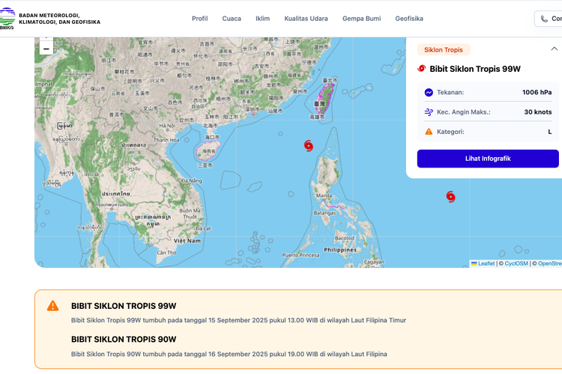Click the orange warning icon in alert banner
Screen dimensions: 562x374
[52, 305]
